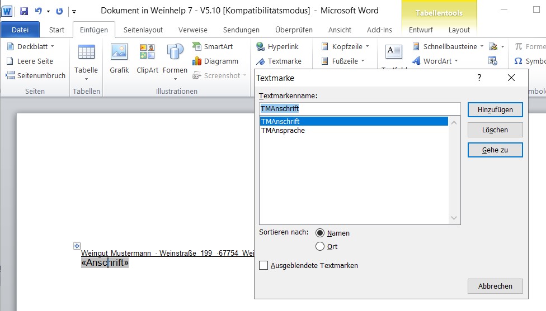
Task: Enable Ausgeblendete Textmarken checkbox
Action: [x=264, y=266]
